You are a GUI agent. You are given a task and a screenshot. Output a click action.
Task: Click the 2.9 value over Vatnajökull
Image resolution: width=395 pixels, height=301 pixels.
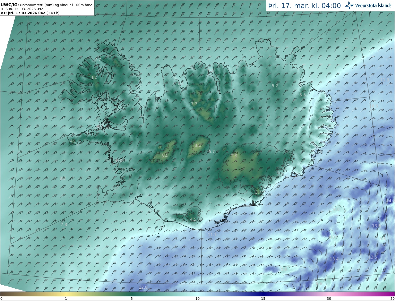pos(234,156)
